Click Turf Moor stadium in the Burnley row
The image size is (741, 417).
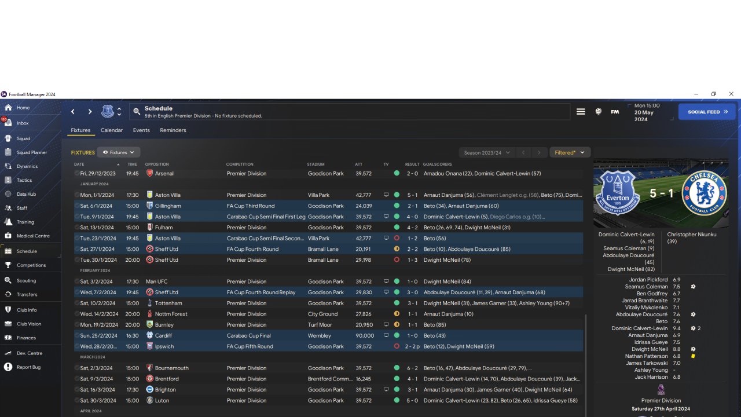click(320, 325)
